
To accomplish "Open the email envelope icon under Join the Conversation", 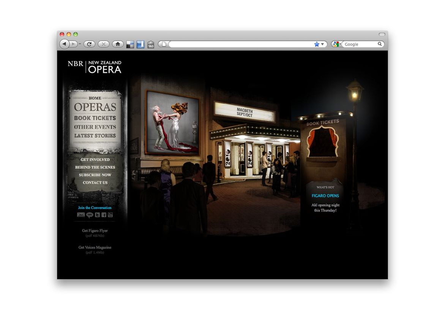I will pyautogui.click(x=80, y=215).
